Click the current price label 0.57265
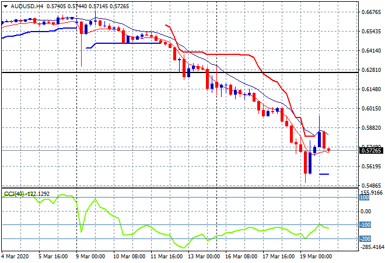Screen dimensions: 385x263 tap(371, 150)
